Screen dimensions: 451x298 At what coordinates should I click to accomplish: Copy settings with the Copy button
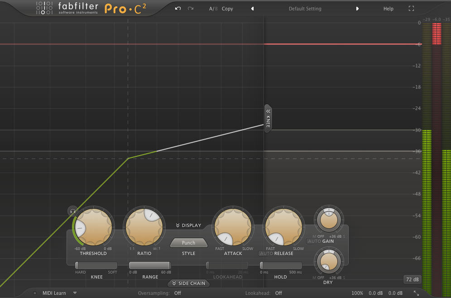pos(227,9)
